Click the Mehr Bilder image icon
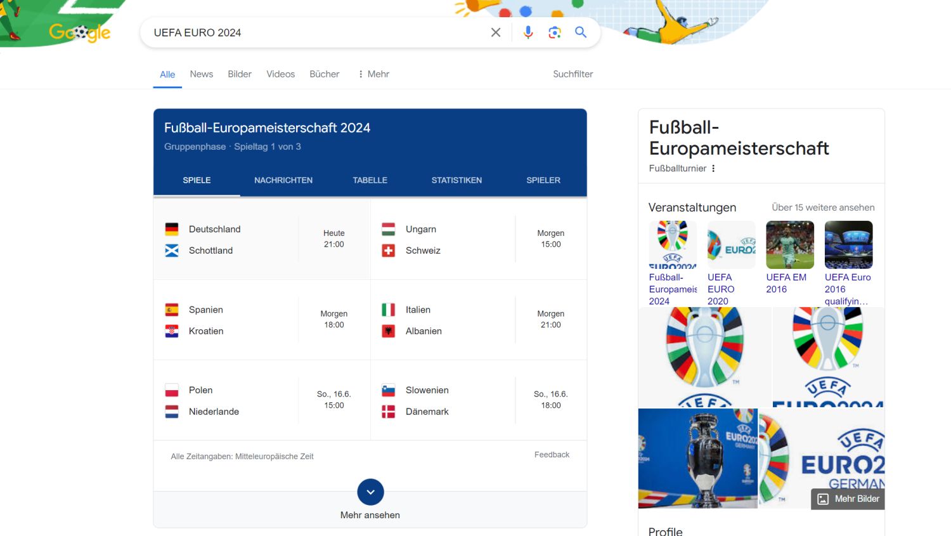951x536 pixels. pos(823,499)
